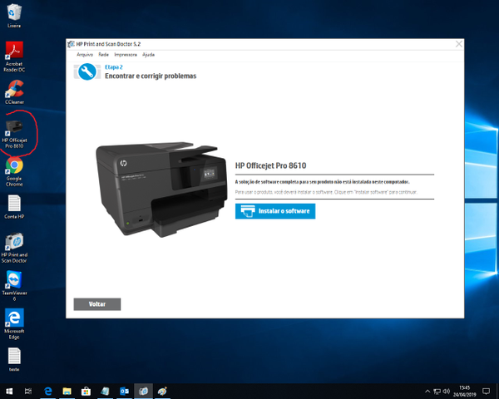This screenshot has height=399, width=499.
Task: Click the HP Print and Scan Doctor title bar icon
Action: click(72, 44)
